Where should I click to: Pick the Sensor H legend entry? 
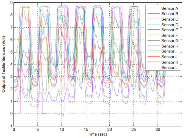pyautogui.click(x=170, y=46)
